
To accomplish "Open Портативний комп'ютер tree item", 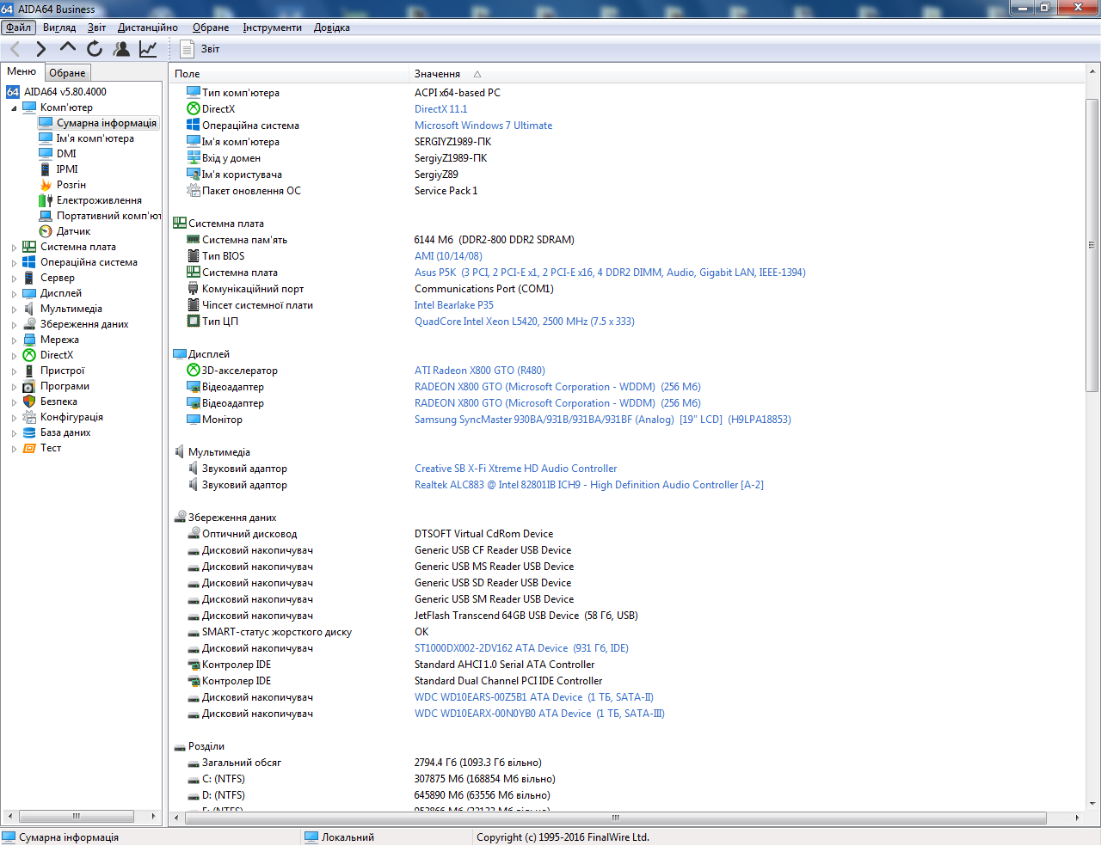I will tap(108, 216).
